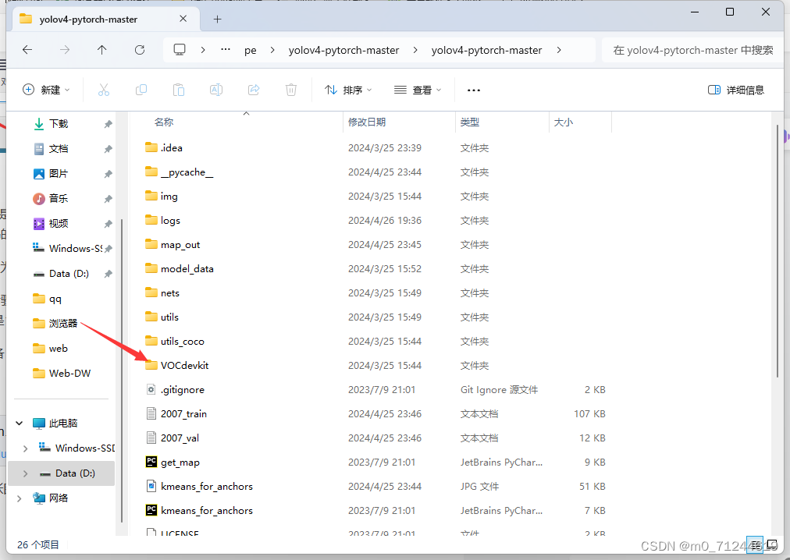Open 下载 (Downloads) in sidebar
This screenshot has height=560, width=790.
click(58, 124)
